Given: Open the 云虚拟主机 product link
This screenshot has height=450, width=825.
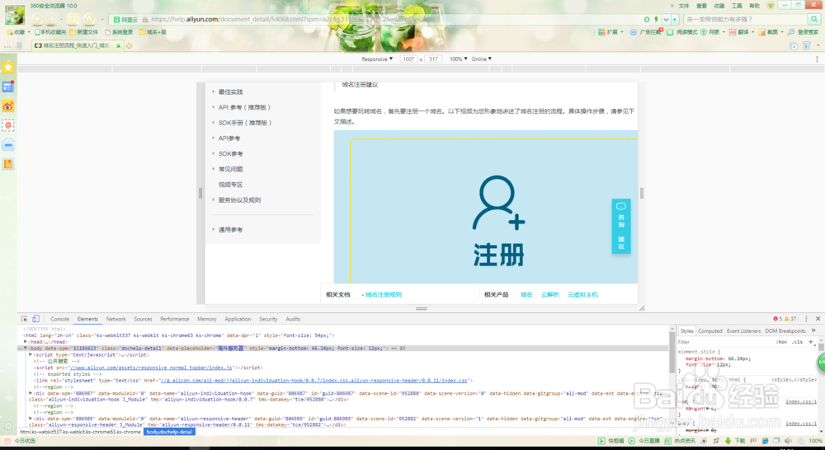Looking at the screenshot, I should [582, 295].
